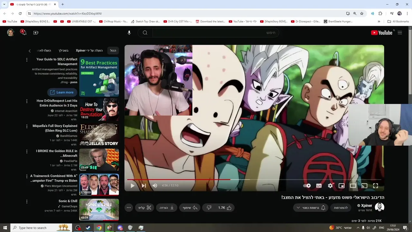The width and height of the screenshot is (412, 232).
Task: Open Chrome tab search dropdown arrow
Action: (x=4, y=4)
